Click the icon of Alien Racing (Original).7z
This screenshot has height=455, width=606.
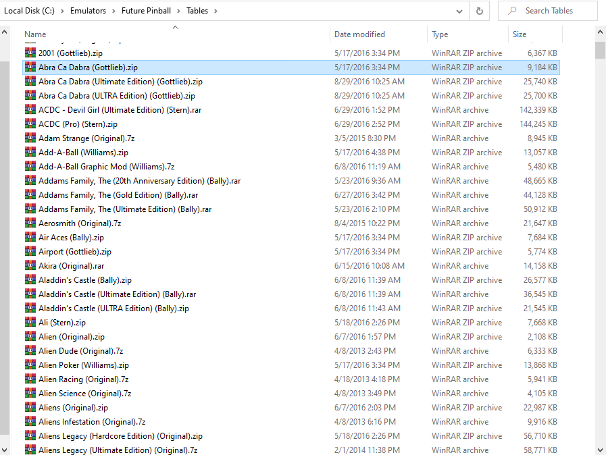coord(30,379)
